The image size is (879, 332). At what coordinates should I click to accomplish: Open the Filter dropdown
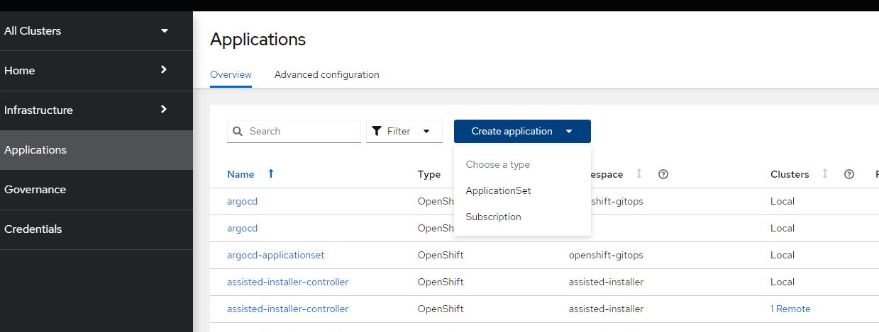[404, 132]
